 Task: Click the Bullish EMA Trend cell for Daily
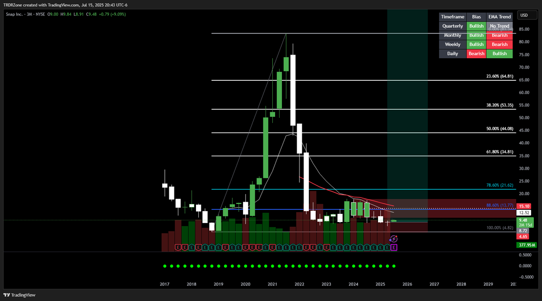(500, 54)
